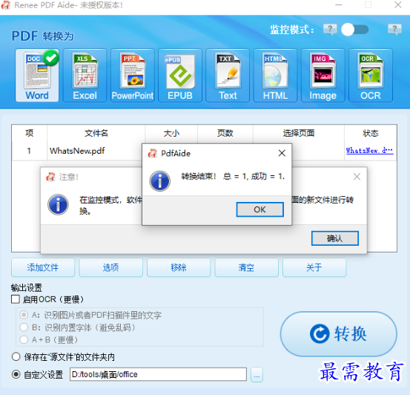This screenshot has height=395, width=410.
Task: Click OK in the PdfAide dialog
Action: point(260,209)
